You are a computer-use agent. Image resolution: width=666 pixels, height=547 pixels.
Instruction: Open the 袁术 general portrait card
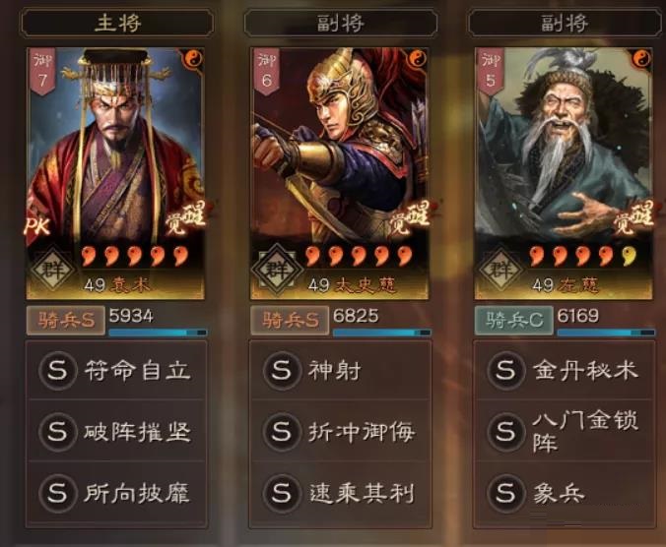115,174
